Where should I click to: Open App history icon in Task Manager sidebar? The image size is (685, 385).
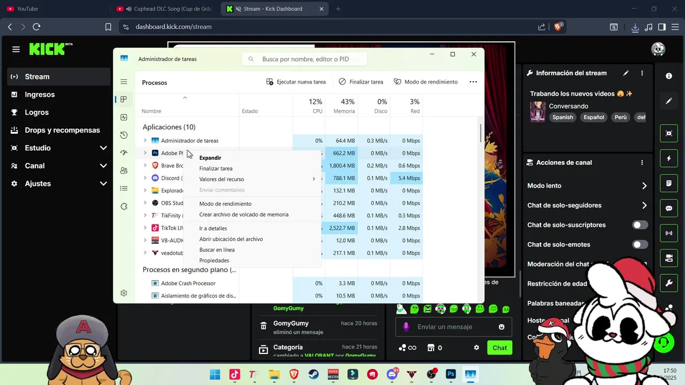coord(124,135)
